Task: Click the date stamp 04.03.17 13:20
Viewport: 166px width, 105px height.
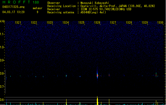Action: 13,12
